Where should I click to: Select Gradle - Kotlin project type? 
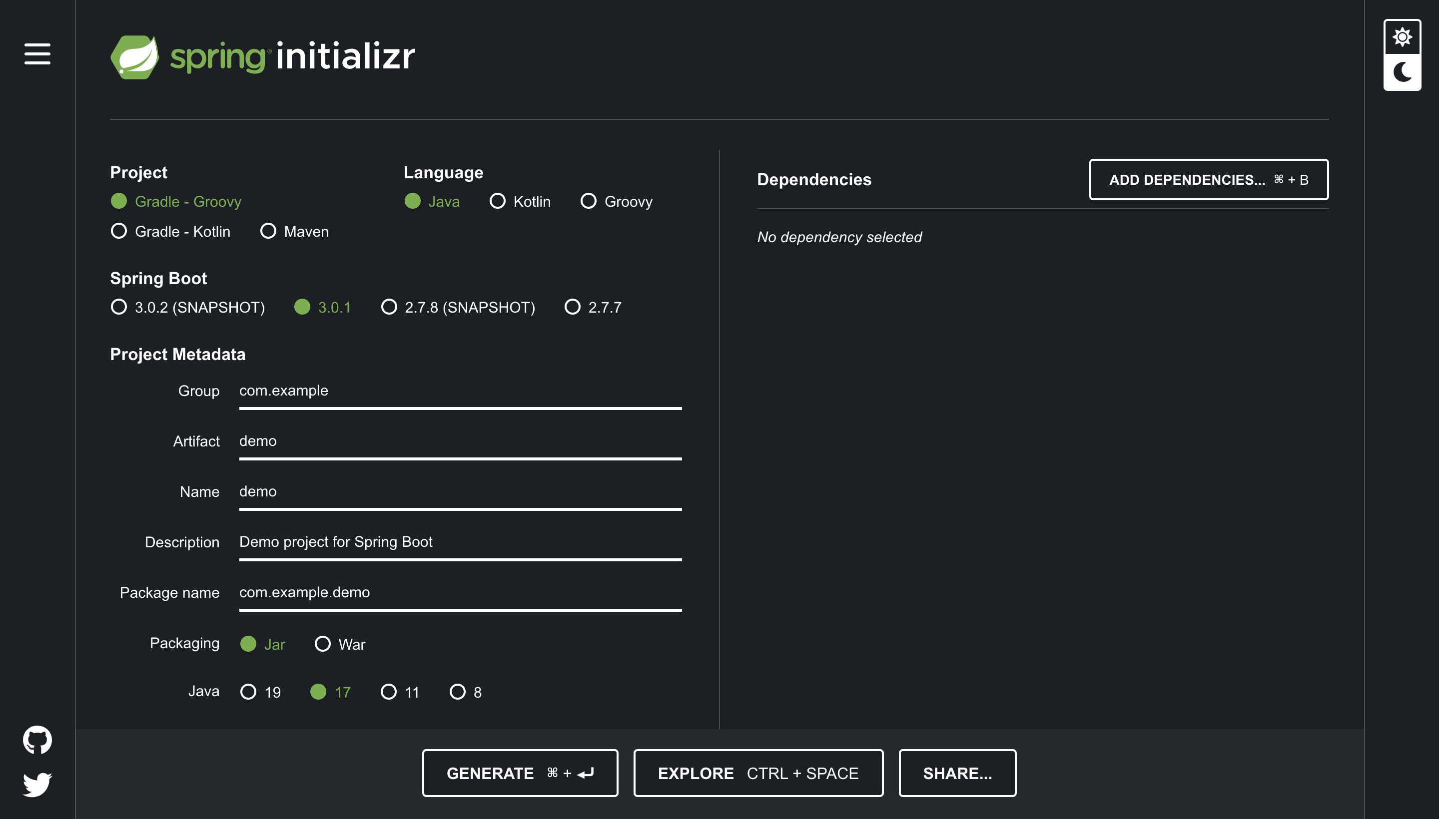(x=119, y=231)
